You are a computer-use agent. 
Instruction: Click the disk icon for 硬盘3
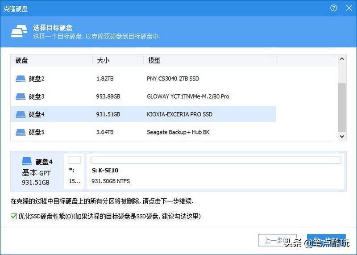tap(21, 96)
